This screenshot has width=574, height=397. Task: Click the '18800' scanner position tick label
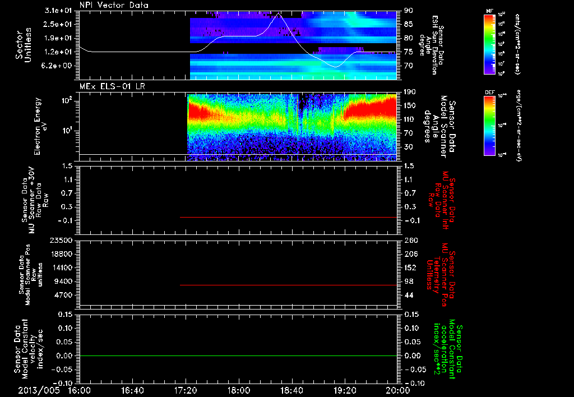[62, 254]
